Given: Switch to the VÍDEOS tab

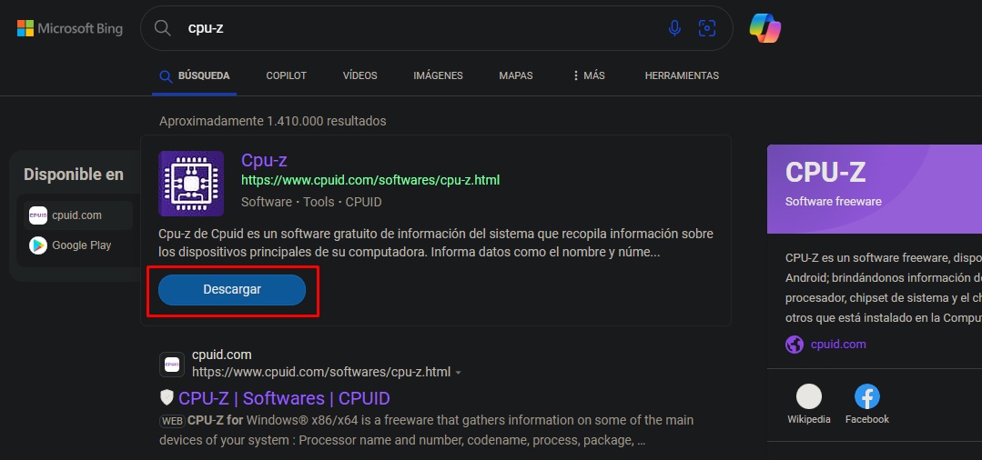Looking at the screenshot, I should click(x=360, y=75).
